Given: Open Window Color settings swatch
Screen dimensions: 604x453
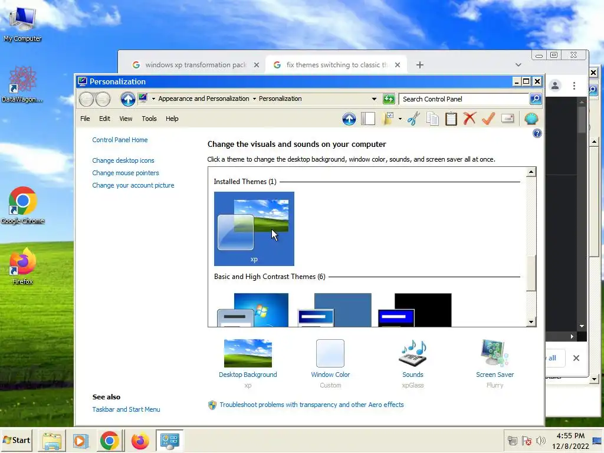Looking at the screenshot, I should pos(330,353).
